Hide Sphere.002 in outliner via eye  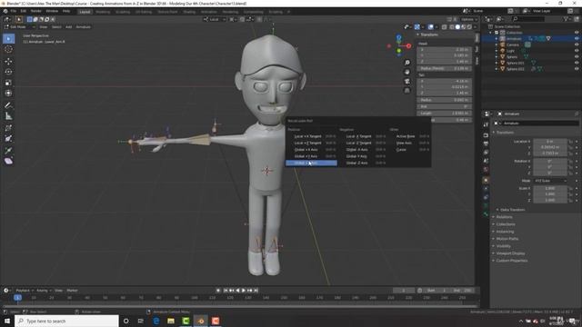577,69
